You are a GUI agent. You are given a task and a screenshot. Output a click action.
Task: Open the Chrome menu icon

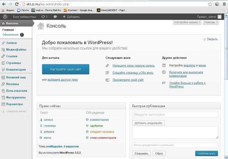click(x=224, y=4)
